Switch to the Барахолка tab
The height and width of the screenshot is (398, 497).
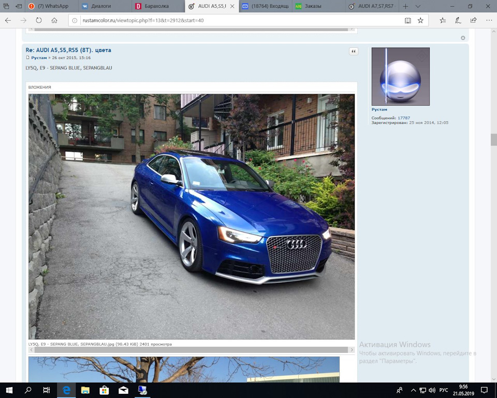[158, 6]
